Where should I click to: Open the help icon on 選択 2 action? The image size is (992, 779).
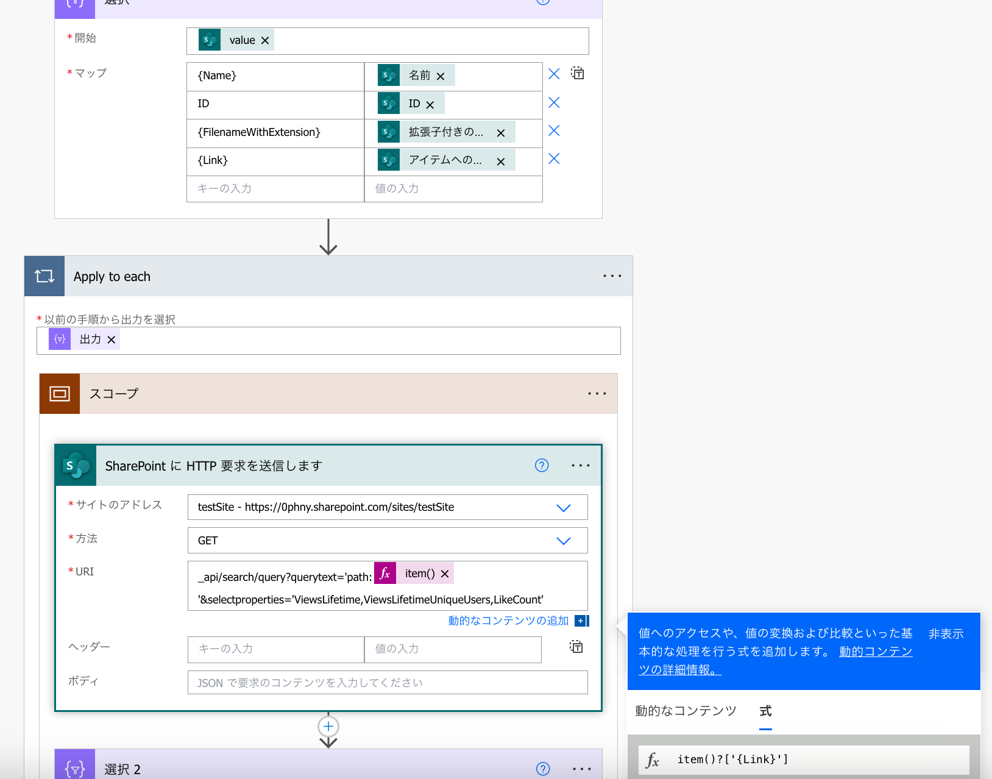pyautogui.click(x=542, y=769)
